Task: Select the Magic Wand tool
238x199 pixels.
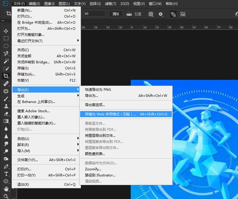Action: pos(6,61)
